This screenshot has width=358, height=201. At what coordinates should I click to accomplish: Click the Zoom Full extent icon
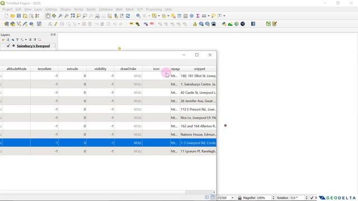pos(73,16)
